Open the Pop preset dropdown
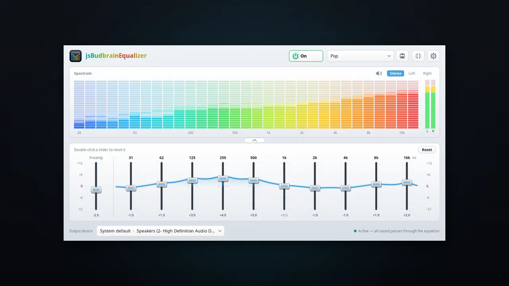 [x=360, y=56]
